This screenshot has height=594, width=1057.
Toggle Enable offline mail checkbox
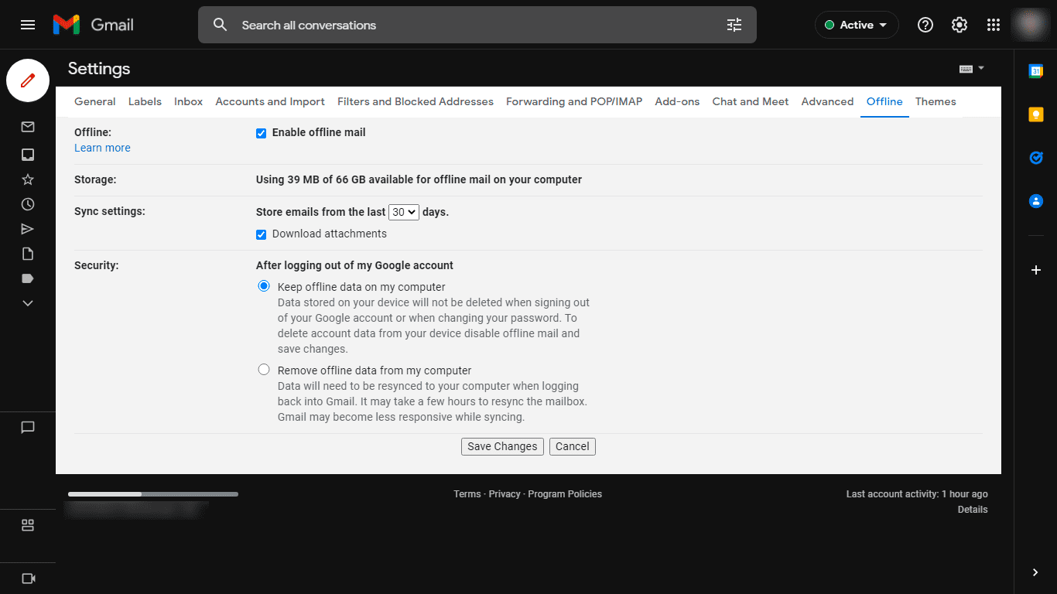(x=262, y=133)
